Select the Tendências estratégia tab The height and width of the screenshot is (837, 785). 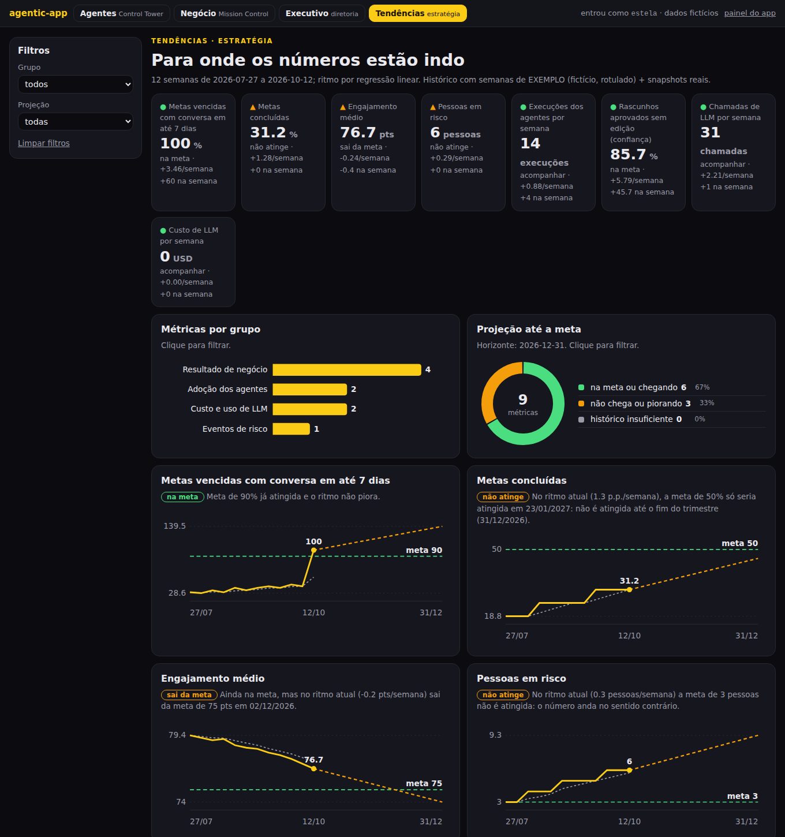click(417, 13)
